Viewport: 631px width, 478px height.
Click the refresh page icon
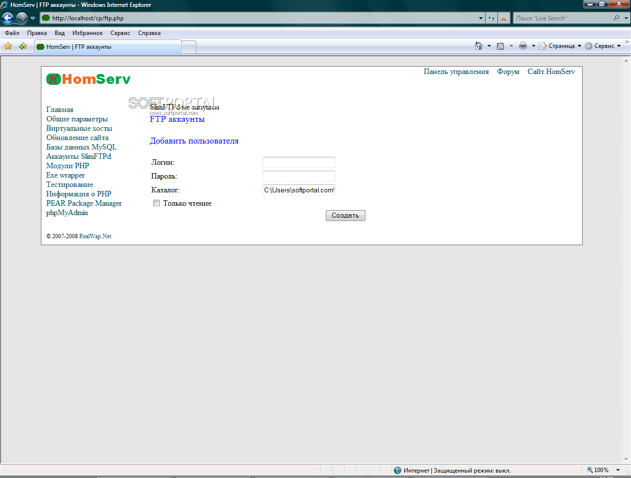click(x=491, y=18)
